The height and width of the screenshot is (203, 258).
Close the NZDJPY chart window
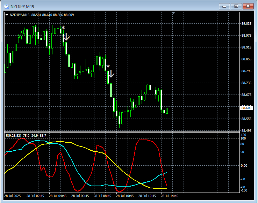[x=248, y=6]
